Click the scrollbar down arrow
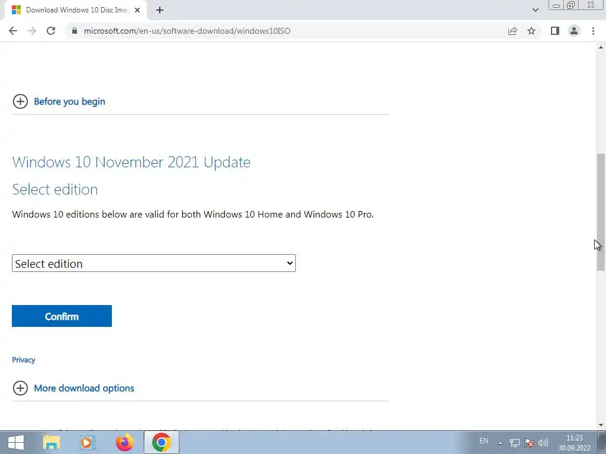The width and height of the screenshot is (606, 454). [601, 425]
